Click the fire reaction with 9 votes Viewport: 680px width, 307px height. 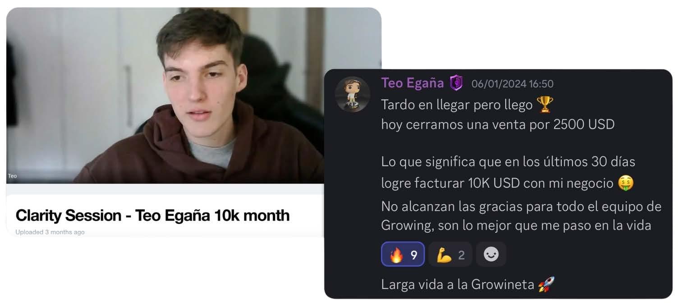[403, 255]
